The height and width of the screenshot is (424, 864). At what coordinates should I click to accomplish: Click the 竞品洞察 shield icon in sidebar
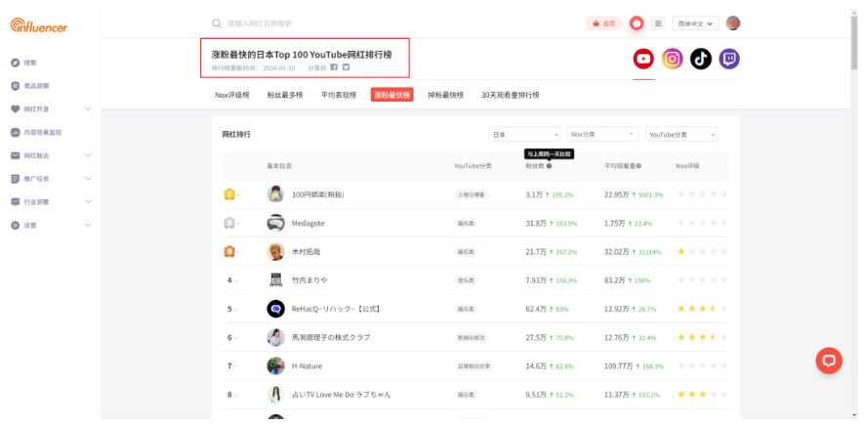click(16, 86)
